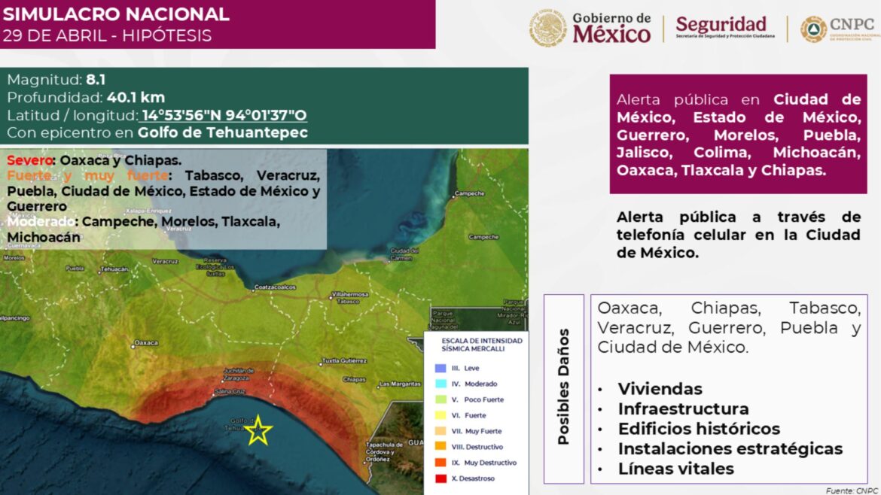Select the VII Muy Fuerte color swatch
Viewport: 881px width, 495px height.
(x=441, y=431)
